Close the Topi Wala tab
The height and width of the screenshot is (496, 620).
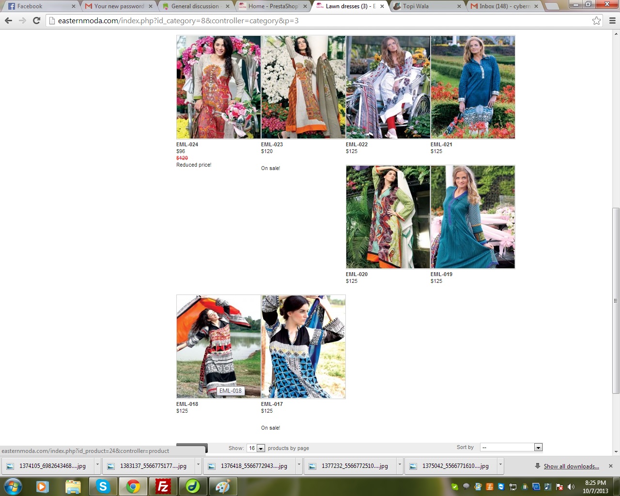click(459, 6)
